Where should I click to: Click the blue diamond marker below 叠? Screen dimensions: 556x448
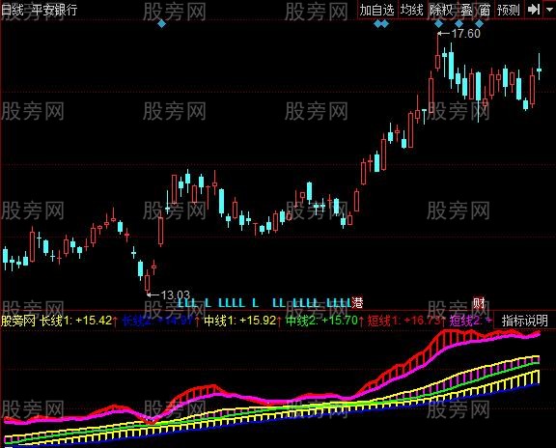(459, 24)
